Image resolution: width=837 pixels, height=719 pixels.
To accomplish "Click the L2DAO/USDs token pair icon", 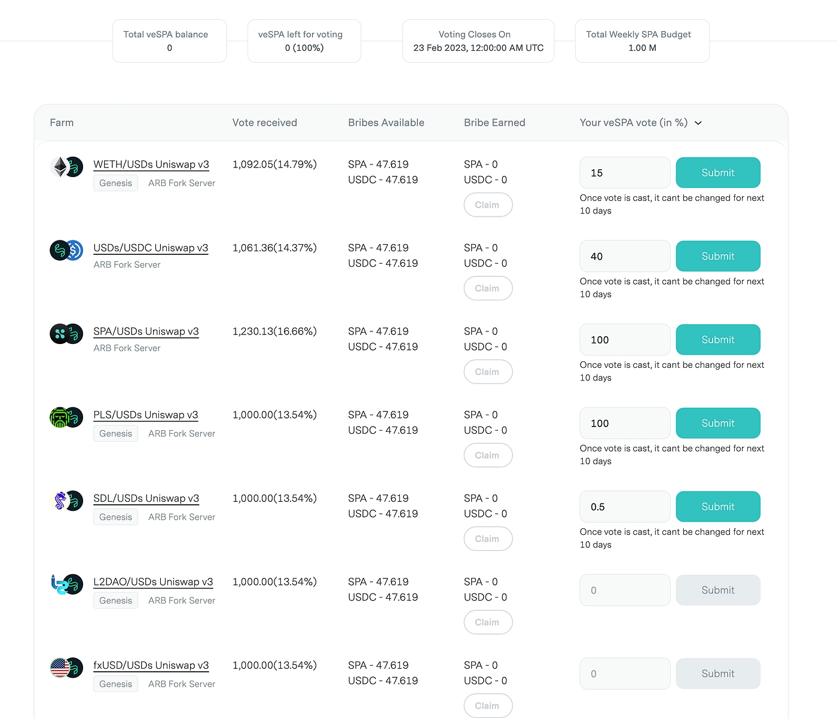I will 66,584.
